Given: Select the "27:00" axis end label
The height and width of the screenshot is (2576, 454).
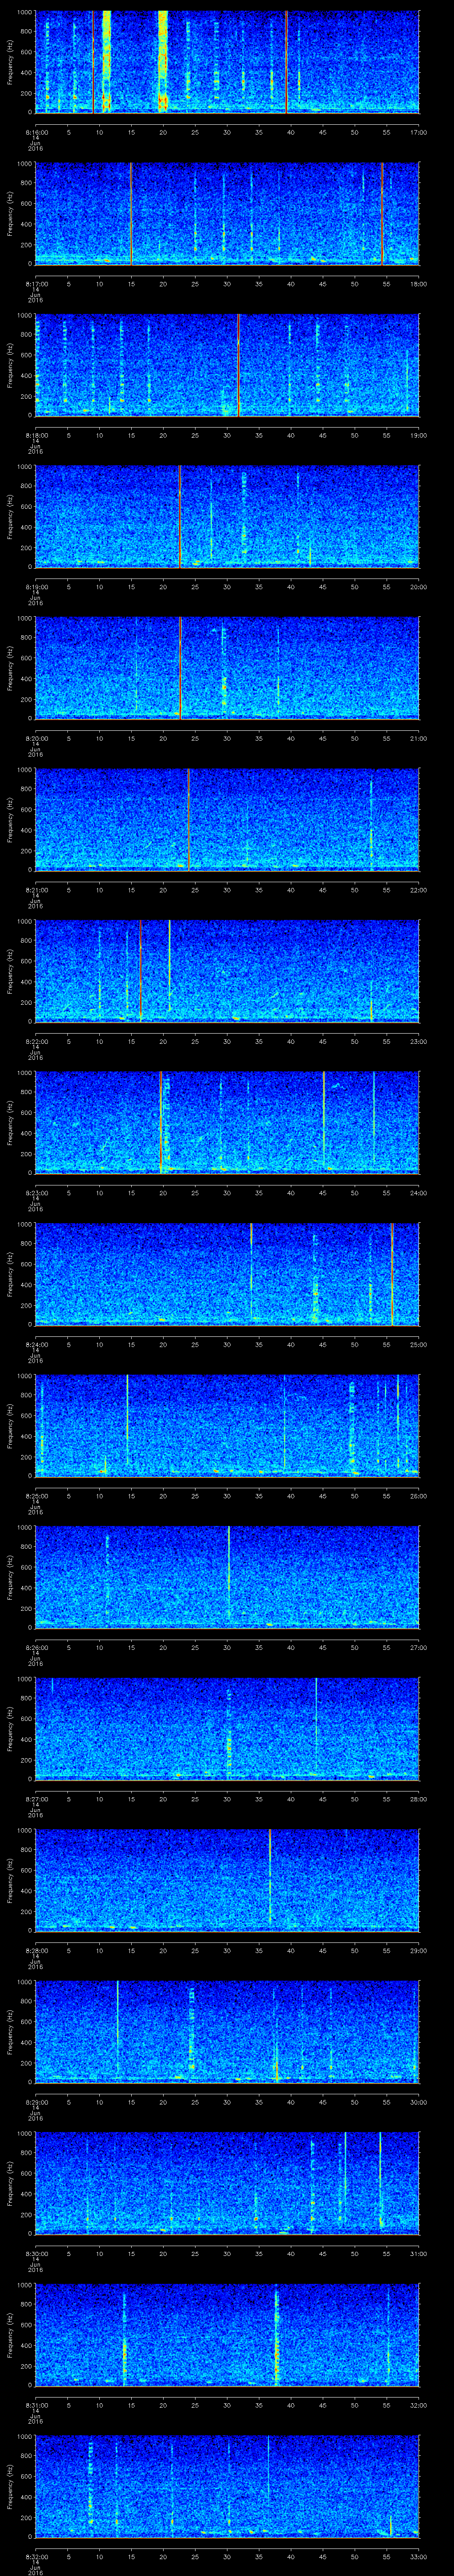Looking at the screenshot, I should [x=418, y=1647].
